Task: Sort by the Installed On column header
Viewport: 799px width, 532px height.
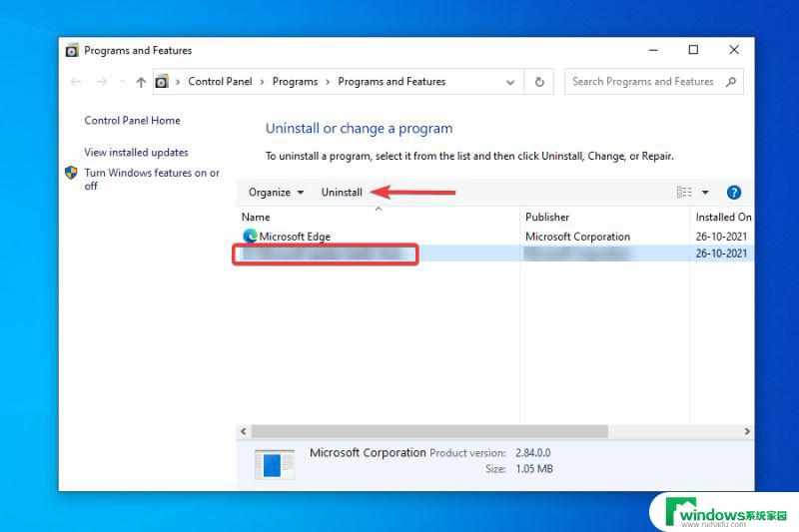Action: pos(722,217)
